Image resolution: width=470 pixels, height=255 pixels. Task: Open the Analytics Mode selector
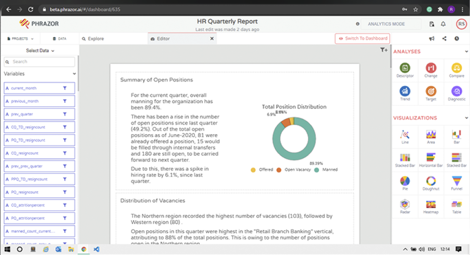coord(391,24)
